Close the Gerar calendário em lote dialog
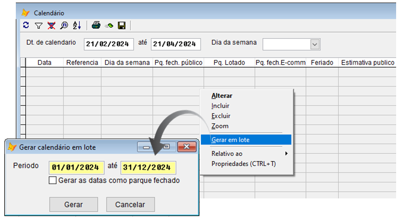This screenshot has height=219, width=399. [187, 147]
